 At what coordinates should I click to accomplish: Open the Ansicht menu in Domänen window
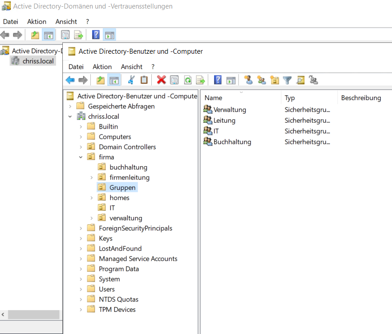tap(66, 22)
